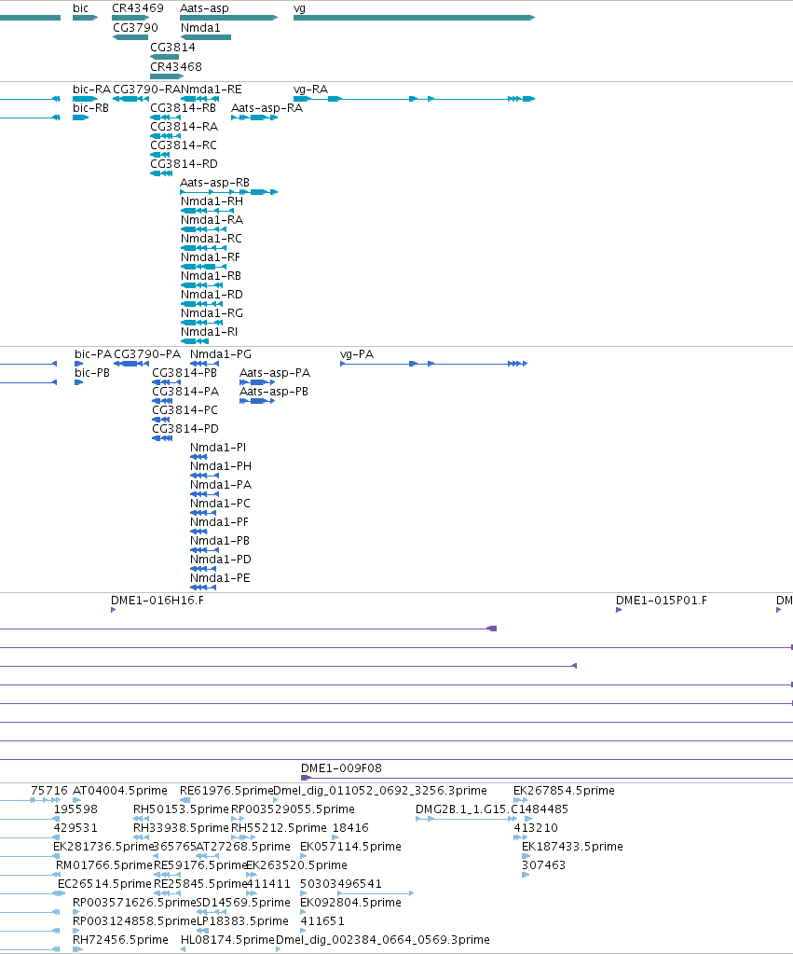Click EST LP18383.5prime
The image size is (793, 954).
click(x=203, y=931)
